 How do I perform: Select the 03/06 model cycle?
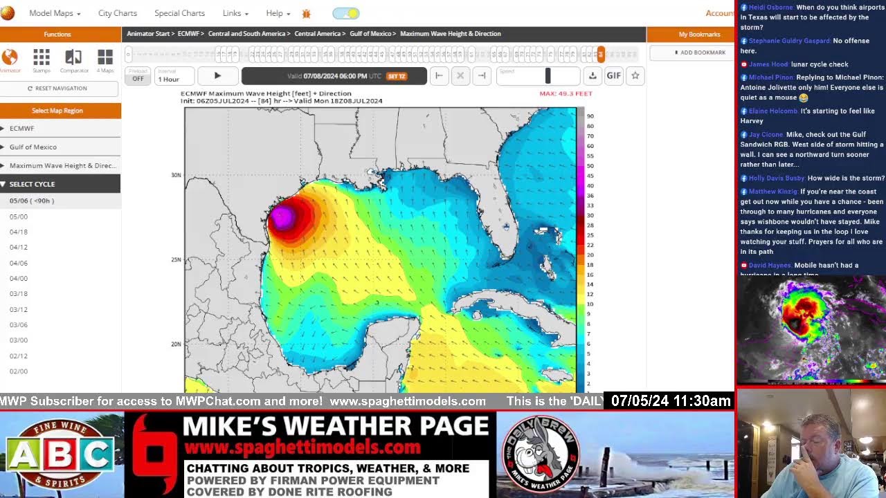(19, 324)
